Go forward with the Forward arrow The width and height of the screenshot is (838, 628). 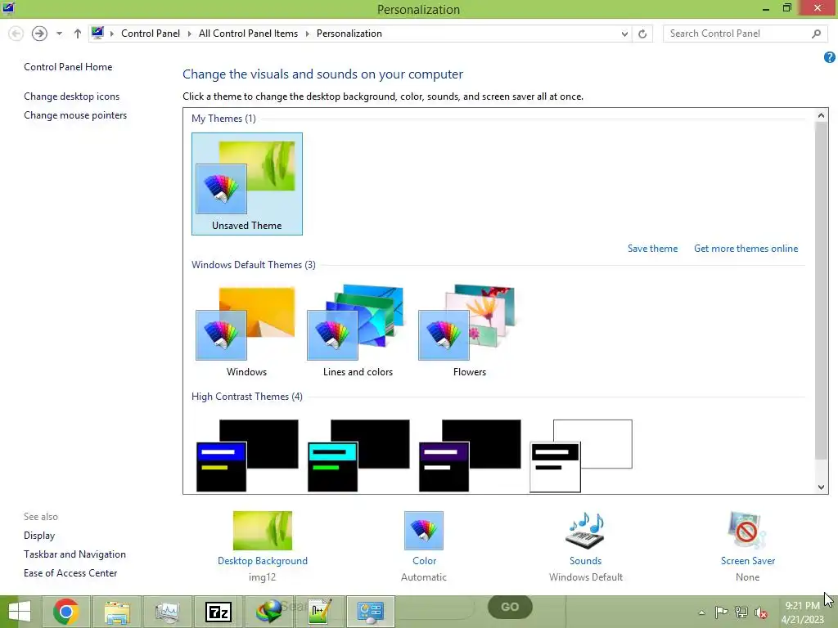pyautogui.click(x=39, y=34)
